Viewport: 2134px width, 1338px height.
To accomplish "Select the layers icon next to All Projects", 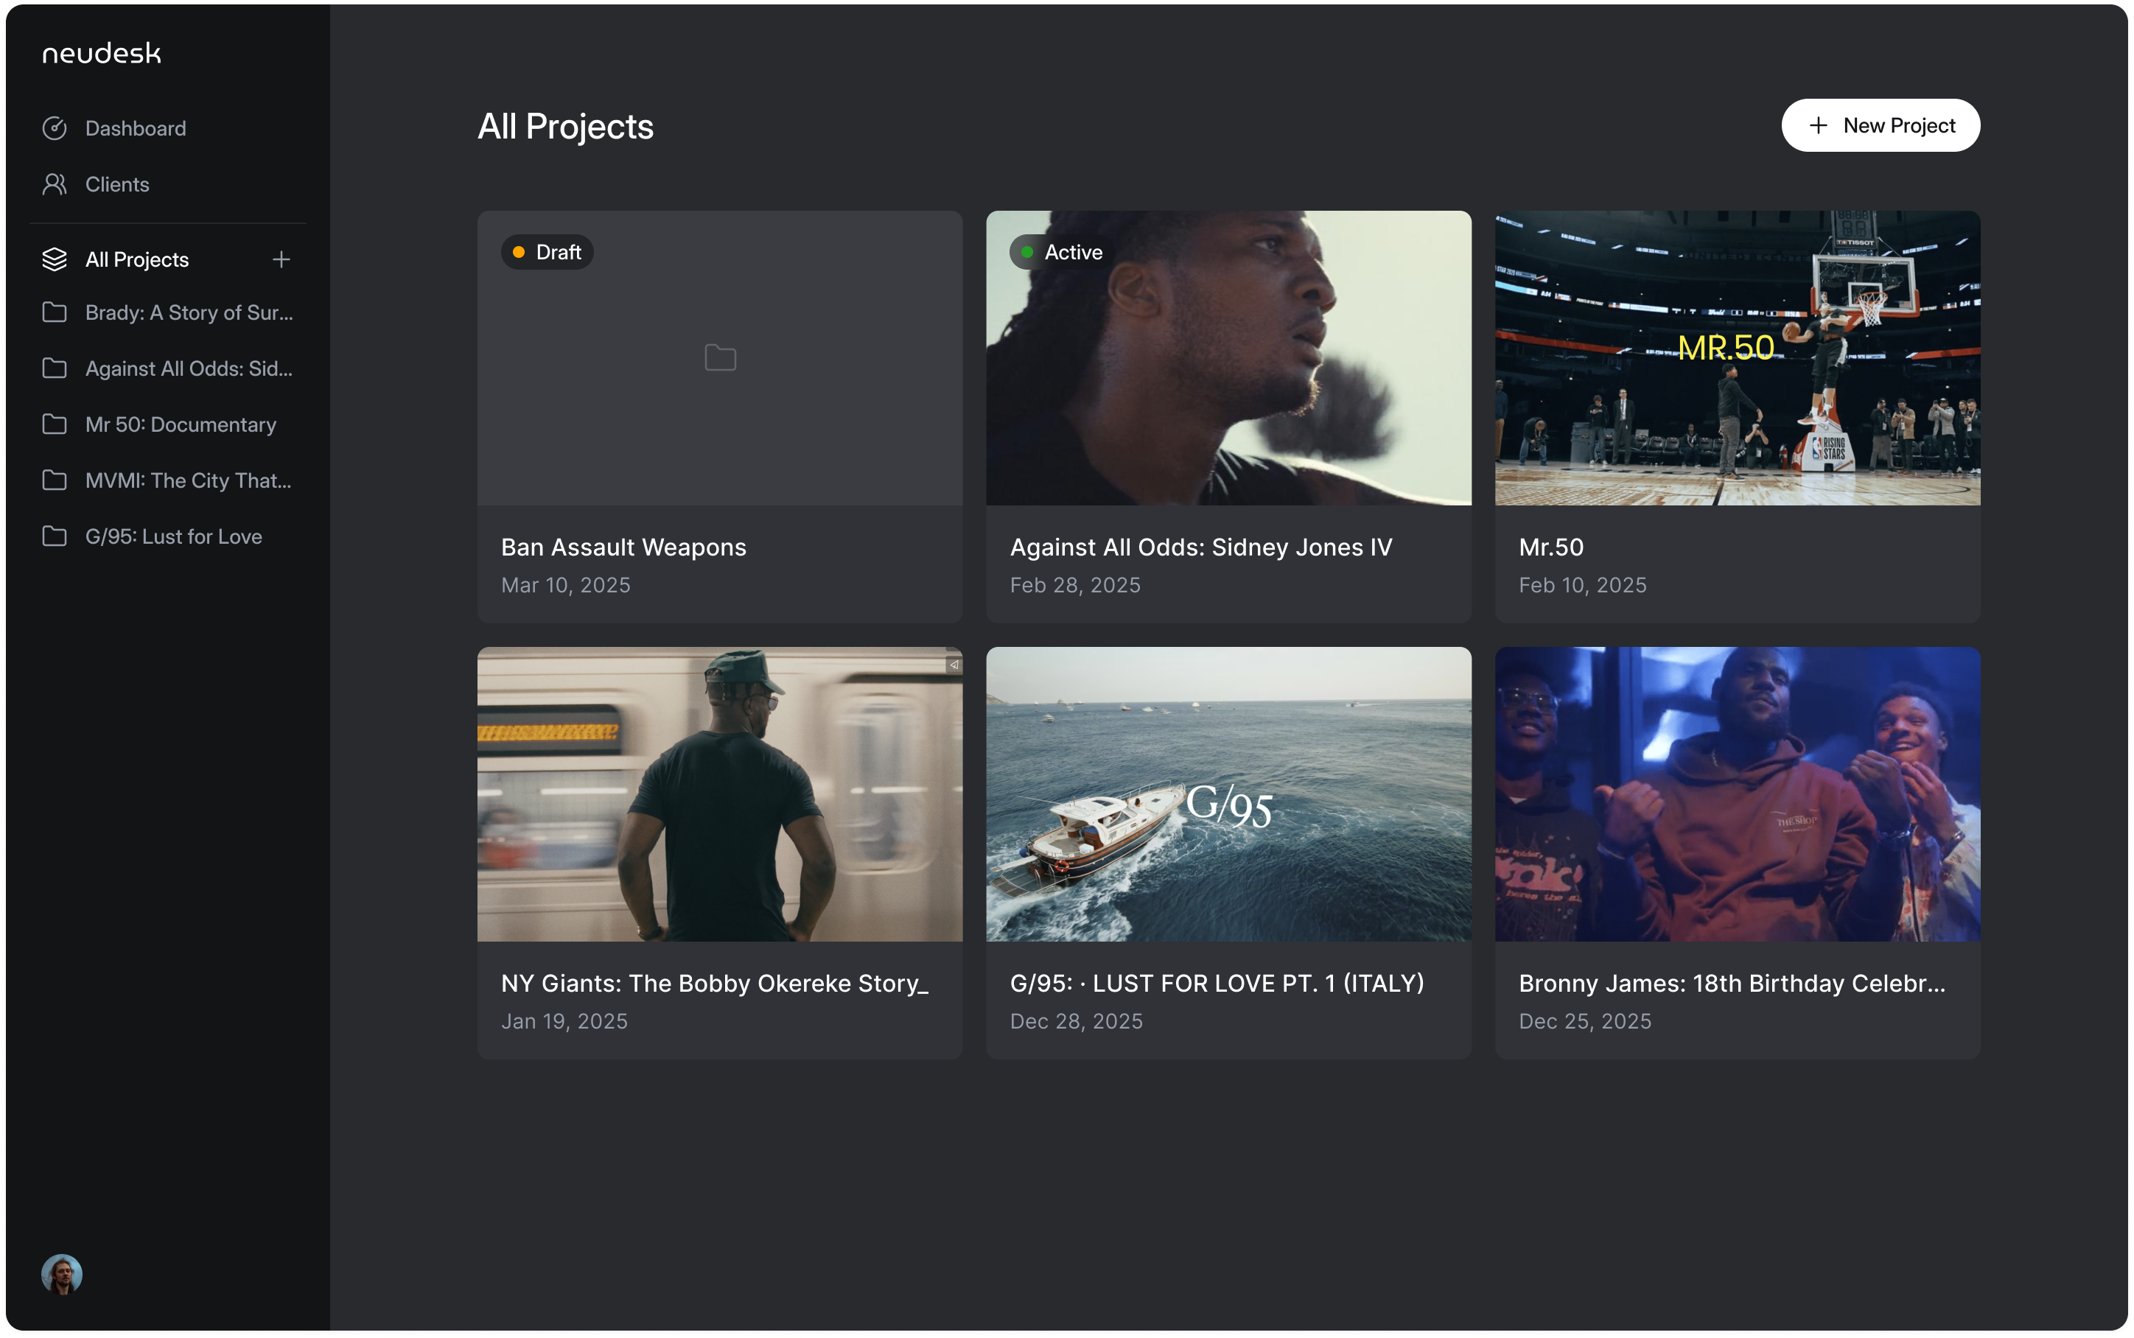I will (55, 259).
